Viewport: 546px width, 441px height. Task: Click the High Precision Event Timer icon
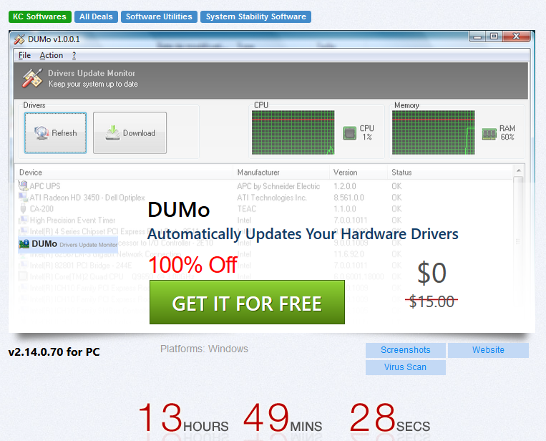[x=23, y=220]
